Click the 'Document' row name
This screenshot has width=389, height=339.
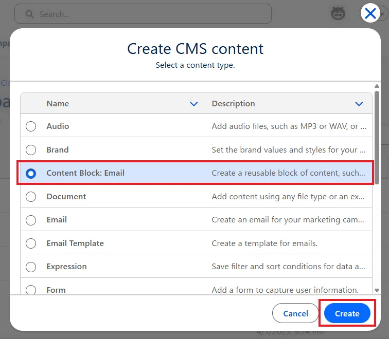click(x=66, y=196)
